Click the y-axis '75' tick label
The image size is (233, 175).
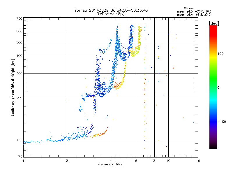tap(20, 156)
